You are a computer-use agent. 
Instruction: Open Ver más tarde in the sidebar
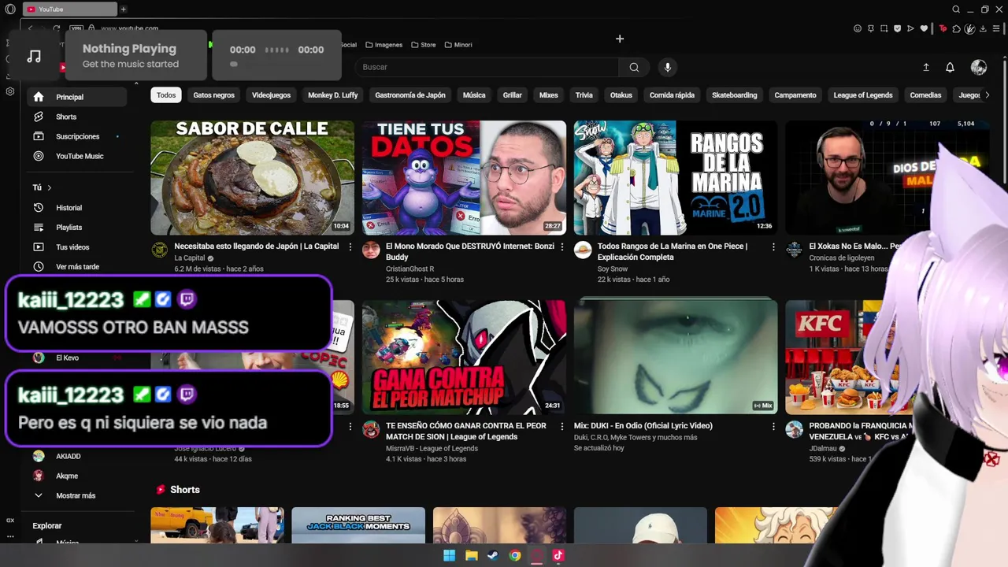[77, 267]
